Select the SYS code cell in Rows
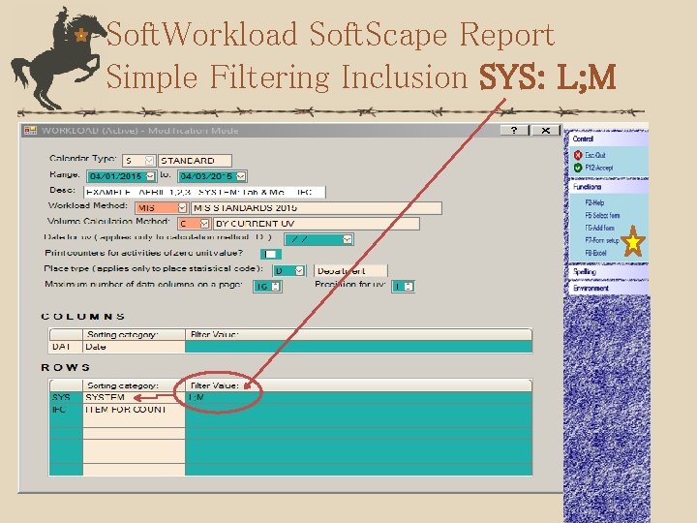 coord(66,398)
